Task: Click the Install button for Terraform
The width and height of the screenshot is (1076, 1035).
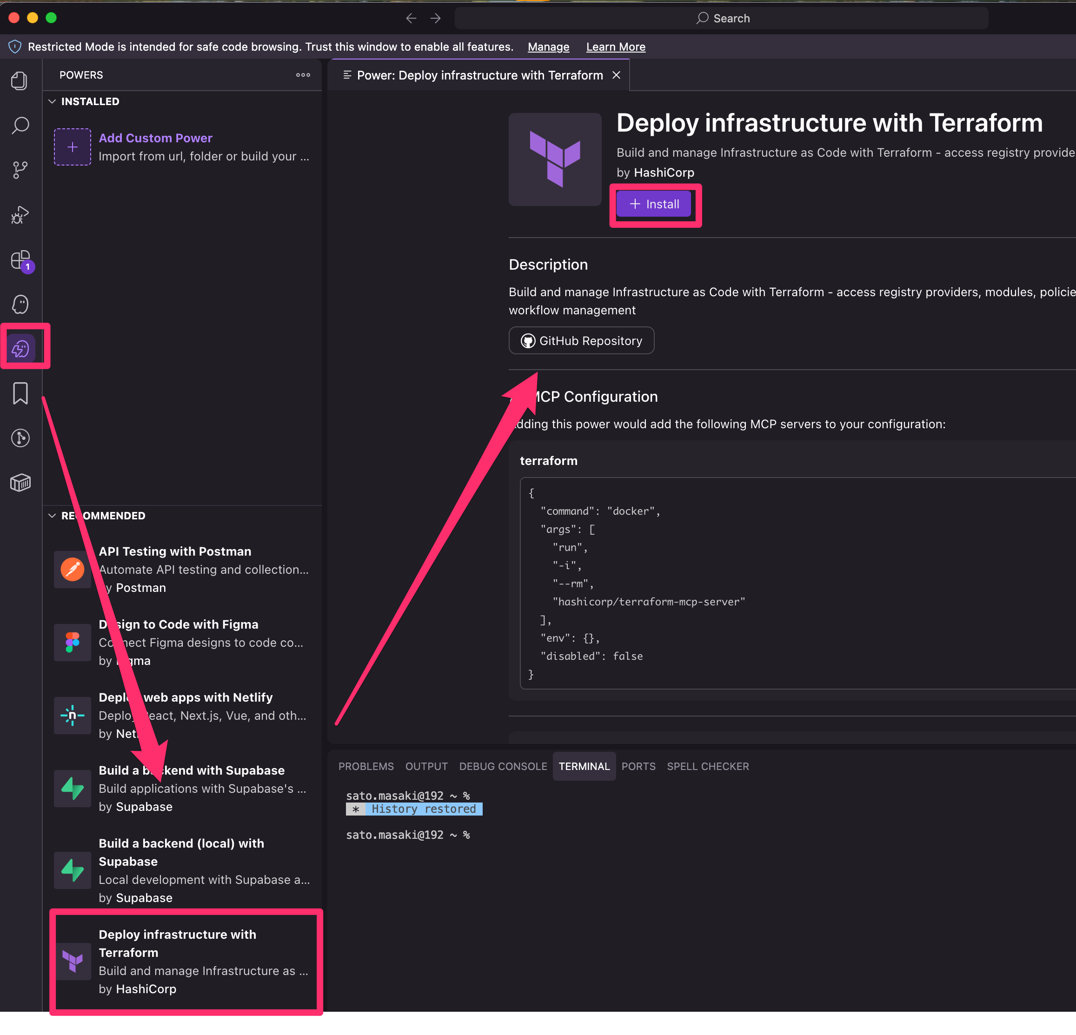Action: pos(653,204)
